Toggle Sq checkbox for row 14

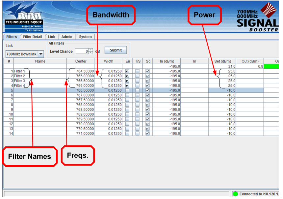148,134
